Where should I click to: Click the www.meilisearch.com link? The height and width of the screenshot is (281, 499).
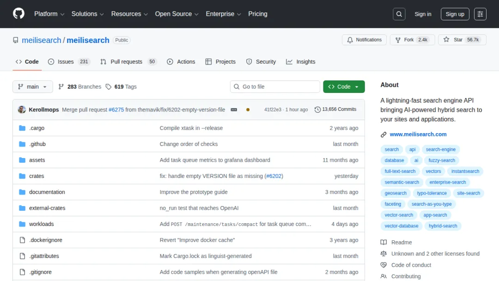click(418, 134)
